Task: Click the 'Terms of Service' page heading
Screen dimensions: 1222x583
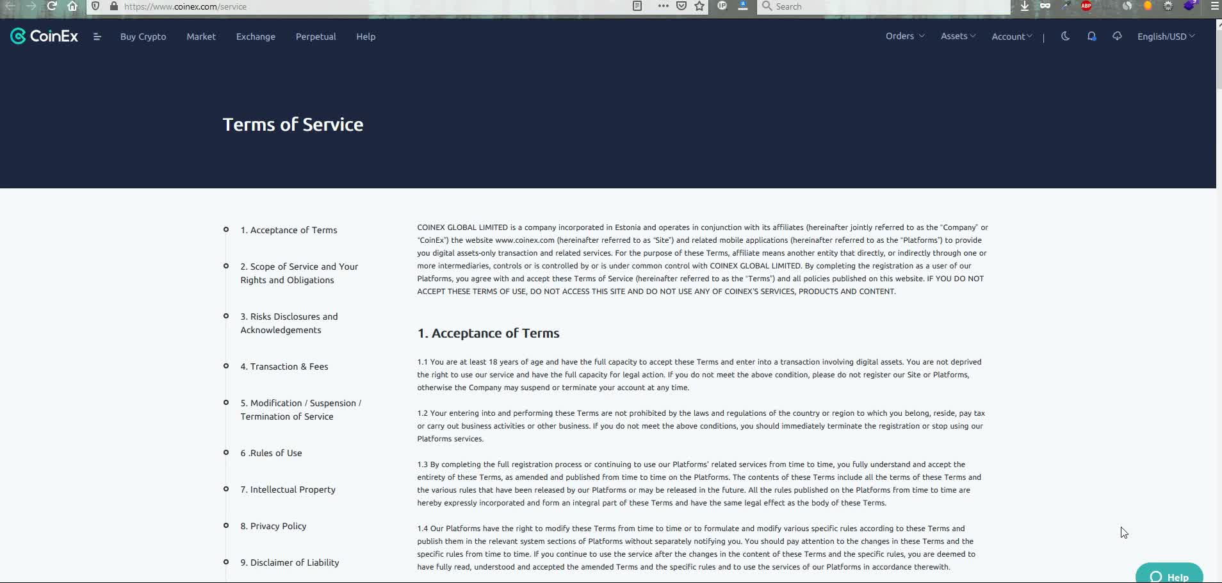Action: click(x=293, y=124)
